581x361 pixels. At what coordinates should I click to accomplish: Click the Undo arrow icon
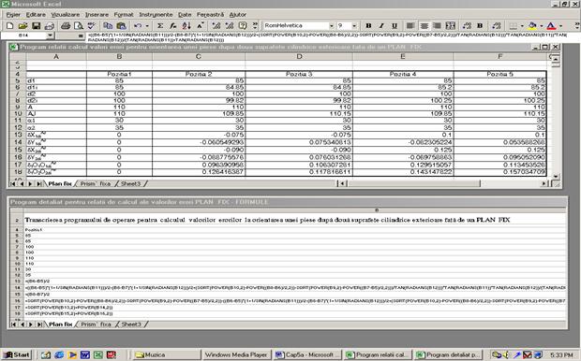pyautogui.click(x=138, y=25)
